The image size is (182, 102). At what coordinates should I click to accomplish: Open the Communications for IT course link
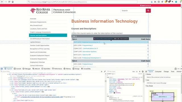tap(90, 48)
